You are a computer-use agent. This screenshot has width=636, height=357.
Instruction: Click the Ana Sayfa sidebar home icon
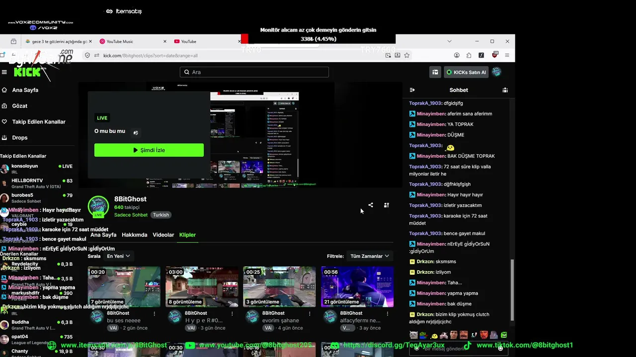click(4, 90)
